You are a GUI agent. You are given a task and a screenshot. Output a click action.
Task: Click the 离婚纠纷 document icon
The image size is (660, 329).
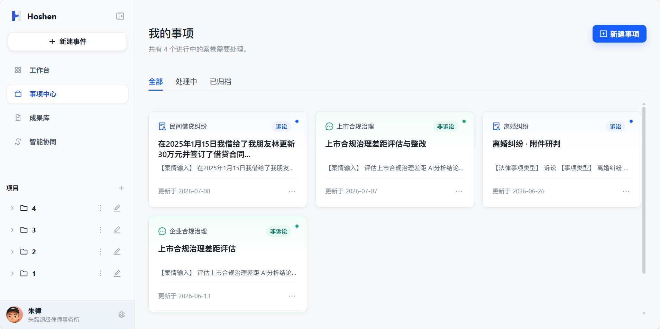click(x=496, y=127)
